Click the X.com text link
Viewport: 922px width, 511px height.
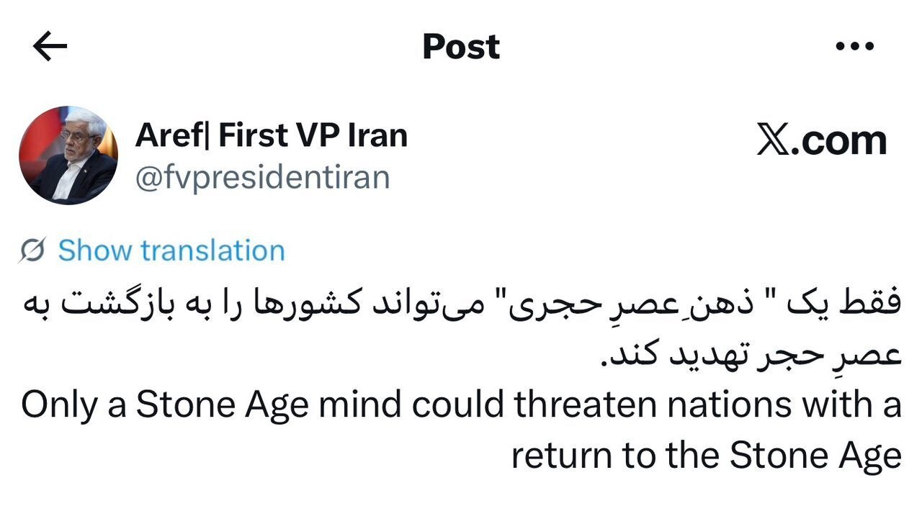[x=821, y=139]
